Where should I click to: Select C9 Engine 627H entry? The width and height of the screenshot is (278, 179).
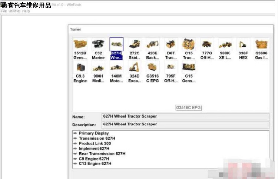[94, 159]
